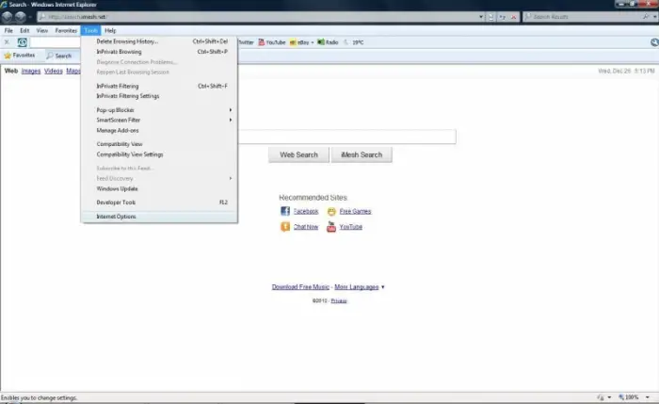Select Delete Browsing History from Tools menu
This screenshot has width=659, height=404.
coord(159,41)
